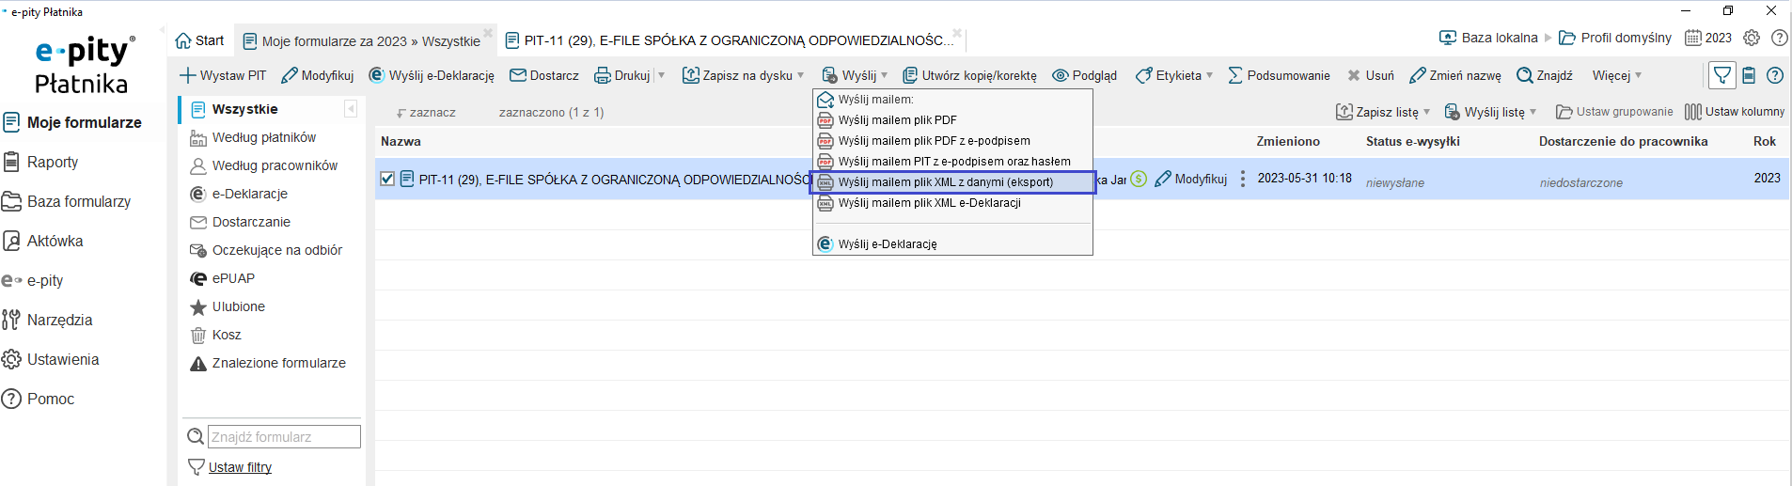Select Według pracowników in the tree
1792x486 pixels.
(x=263, y=165)
